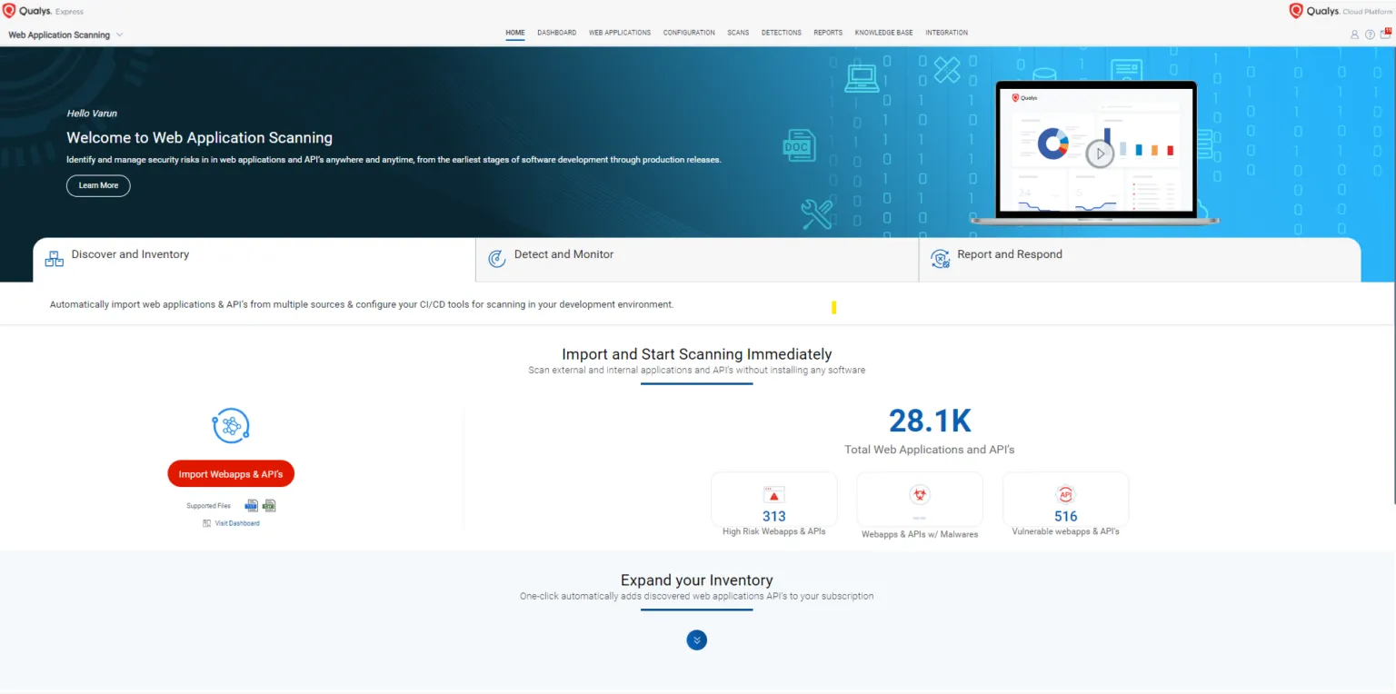Viewport: 1396px width, 694px height.
Task: Click Import Webapps & API's button
Action: click(x=231, y=474)
